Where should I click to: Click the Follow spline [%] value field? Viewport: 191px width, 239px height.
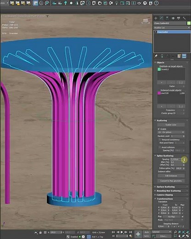pyautogui.click(x=179, y=168)
